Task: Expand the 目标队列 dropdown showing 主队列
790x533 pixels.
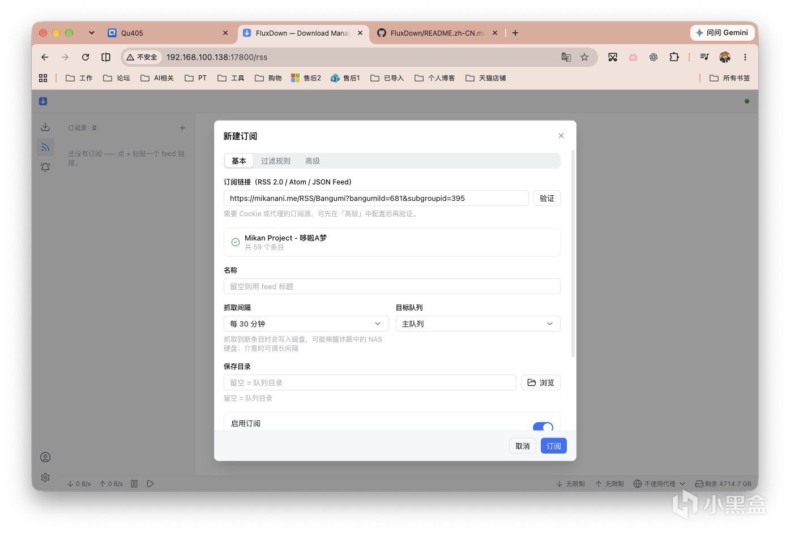Action: click(x=478, y=324)
